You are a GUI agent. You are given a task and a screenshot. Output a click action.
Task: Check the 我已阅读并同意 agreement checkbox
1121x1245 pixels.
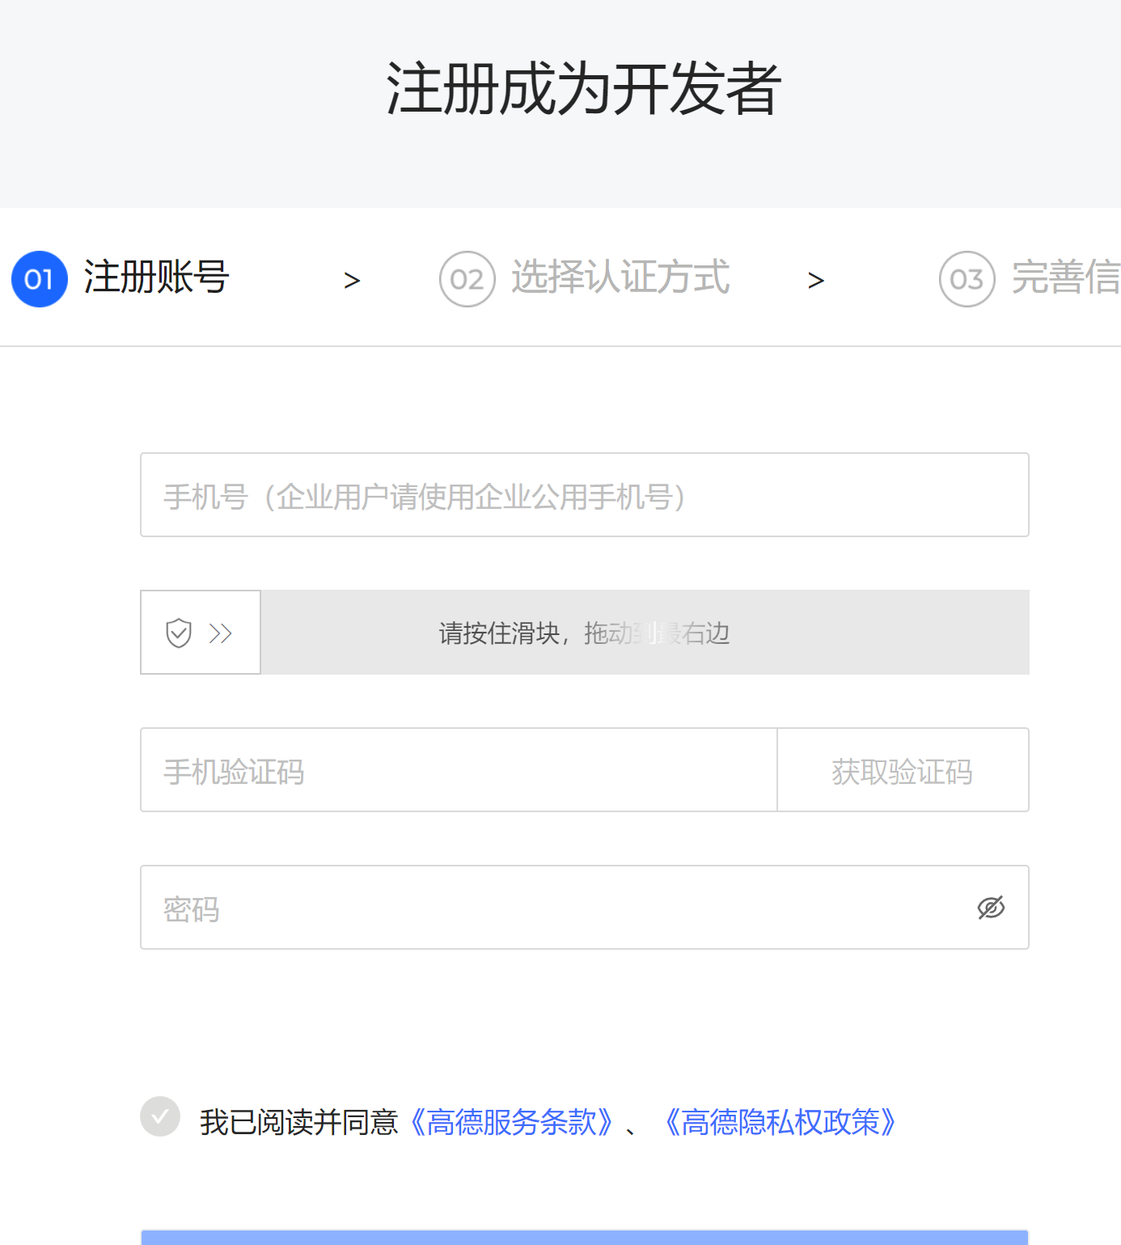160,1116
